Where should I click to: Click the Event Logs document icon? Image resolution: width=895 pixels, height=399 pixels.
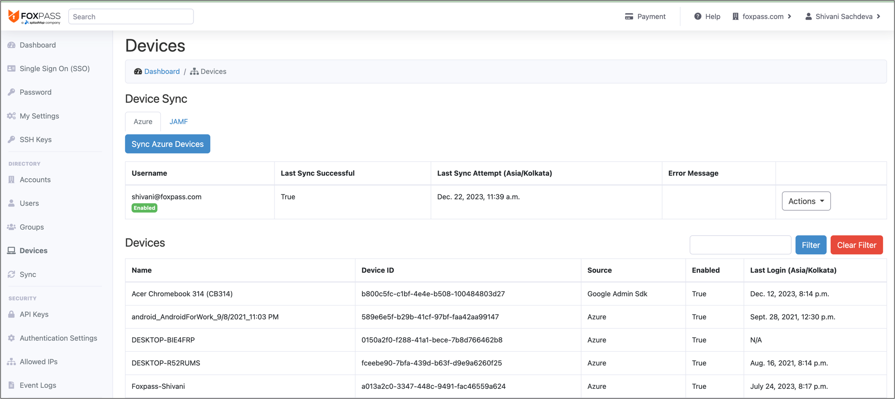coord(12,385)
